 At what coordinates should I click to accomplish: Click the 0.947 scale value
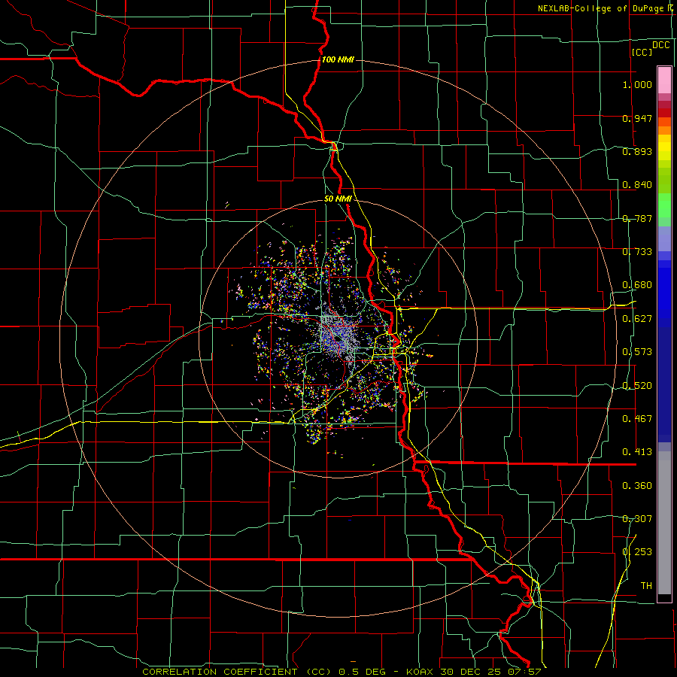pos(637,118)
